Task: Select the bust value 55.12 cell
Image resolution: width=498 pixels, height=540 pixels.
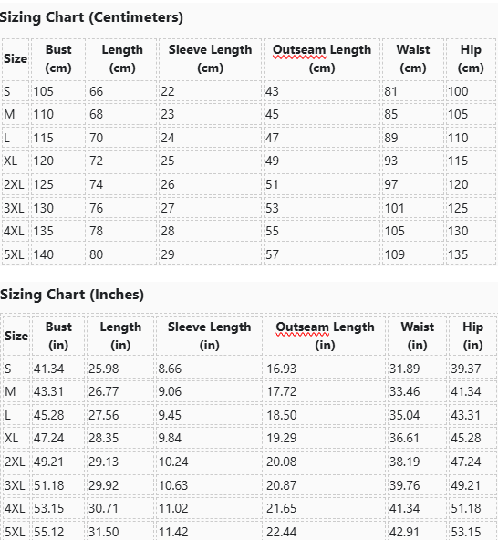Action: pyautogui.click(x=58, y=532)
